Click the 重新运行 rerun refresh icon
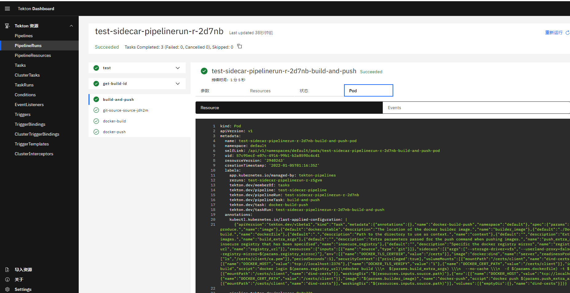 568,33
